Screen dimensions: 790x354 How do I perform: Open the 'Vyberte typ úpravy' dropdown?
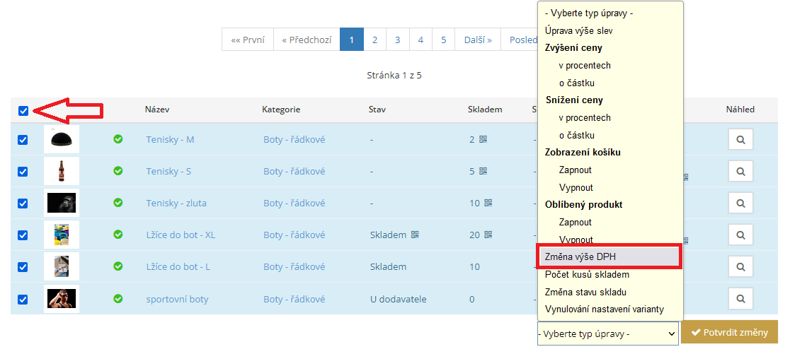(x=607, y=333)
